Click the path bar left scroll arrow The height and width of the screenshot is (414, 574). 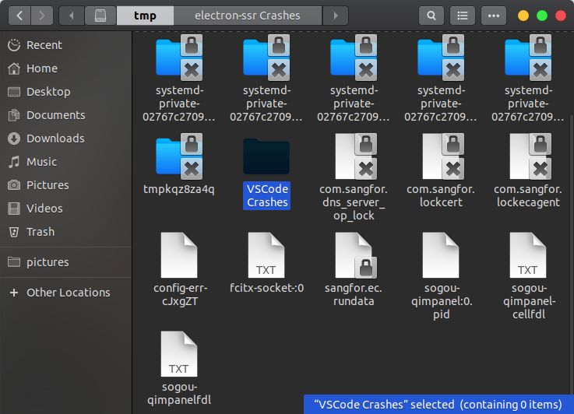coord(72,16)
